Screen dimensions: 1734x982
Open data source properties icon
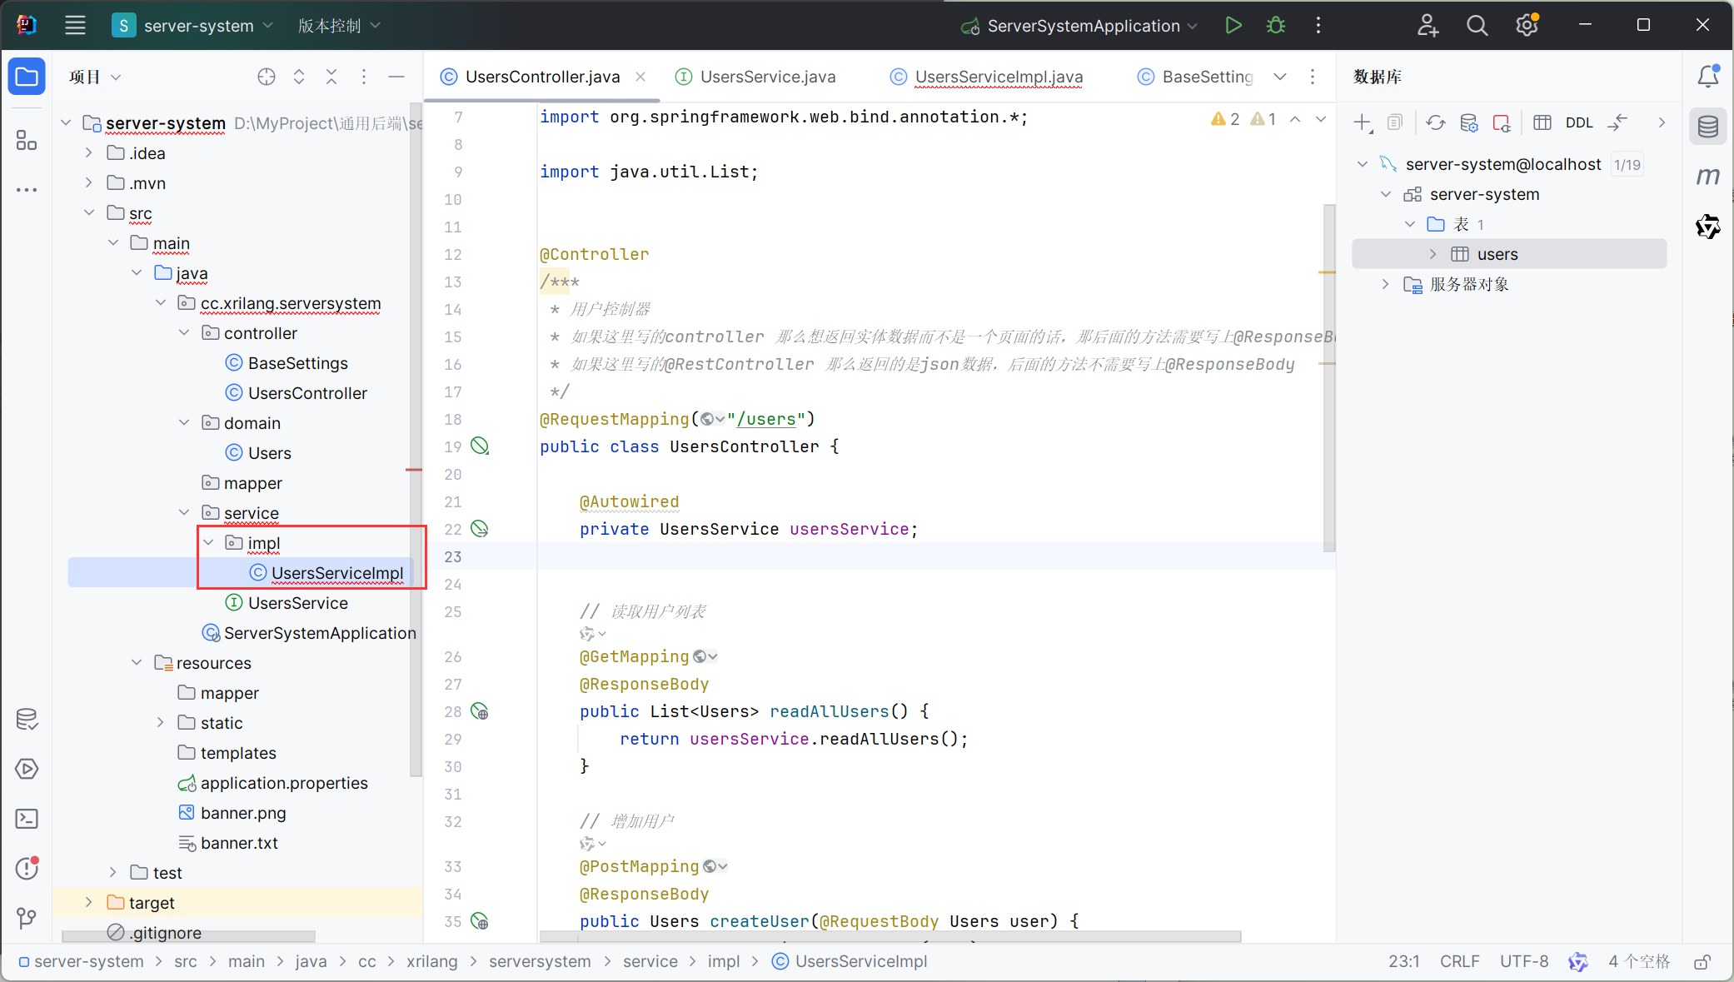tap(1469, 122)
